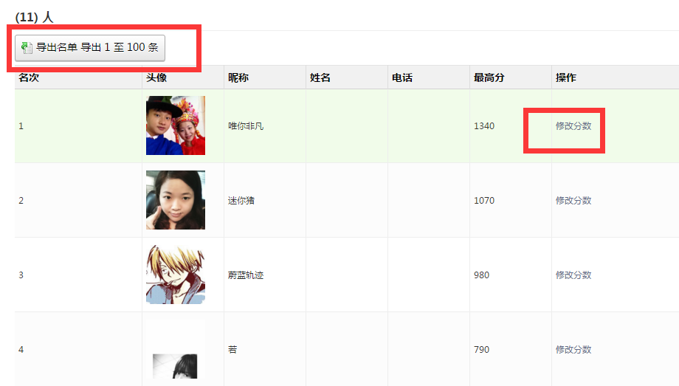
Task: Open avatar of rank 1 user 唯你非凡
Action: (x=176, y=125)
